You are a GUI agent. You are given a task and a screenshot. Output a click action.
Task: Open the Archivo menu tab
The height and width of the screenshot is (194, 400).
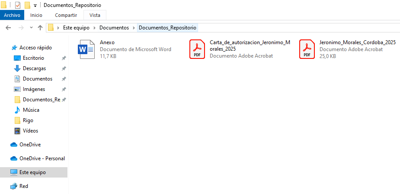[12, 15]
